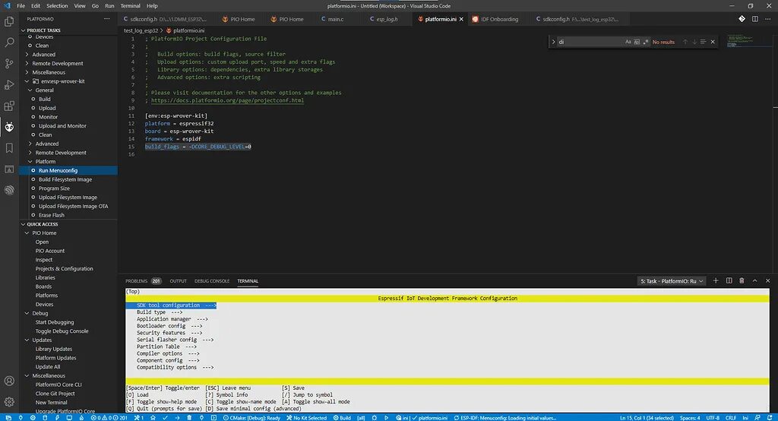This screenshot has height=421, width=778.
Task: Select the PlatformIO alien-head icon
Action: pyautogui.click(x=9, y=127)
